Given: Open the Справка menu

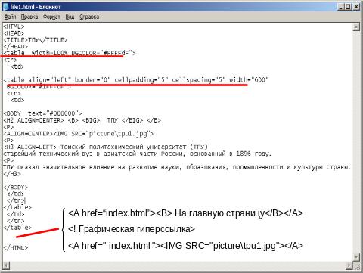Looking at the screenshot, I should [89, 17].
